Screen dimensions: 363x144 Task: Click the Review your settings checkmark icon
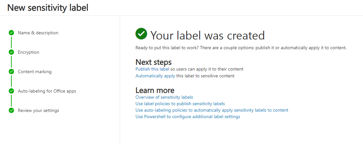point(11,110)
